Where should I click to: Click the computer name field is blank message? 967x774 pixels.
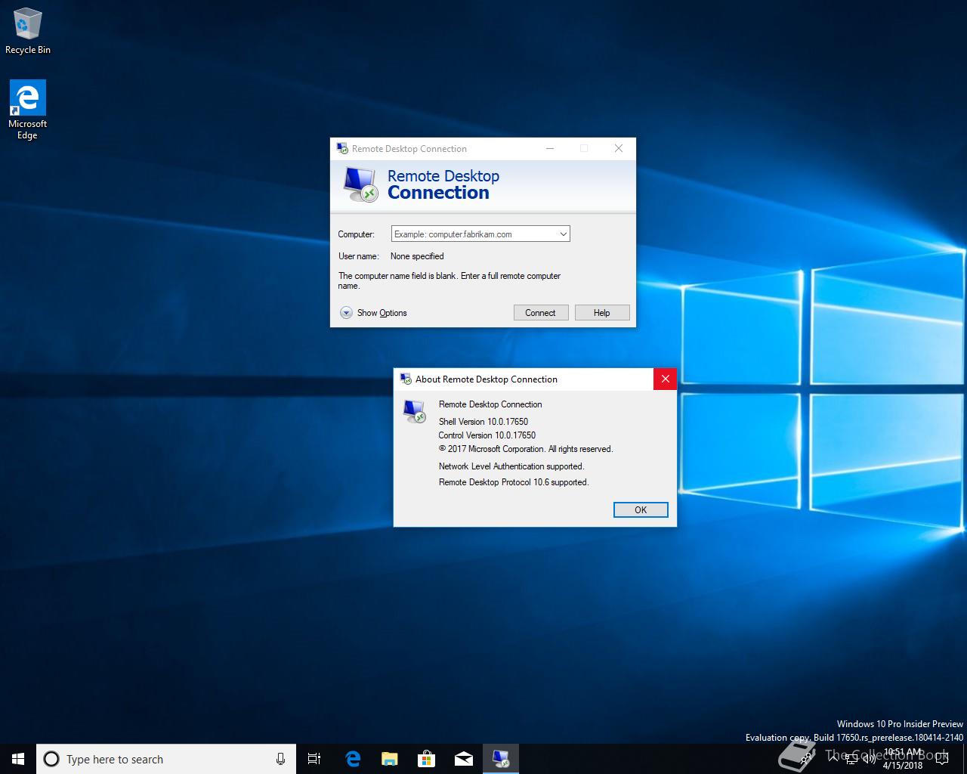click(x=450, y=280)
